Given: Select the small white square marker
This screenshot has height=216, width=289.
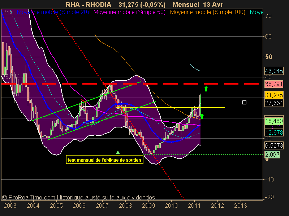Looking at the screenshot, I should coord(244,102).
